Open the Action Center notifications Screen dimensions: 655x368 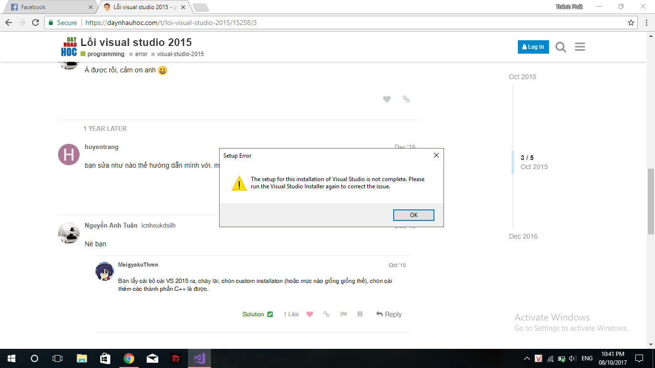pos(639,358)
